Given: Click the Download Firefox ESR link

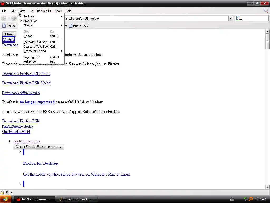Looking at the screenshot, I should [x=21, y=121].
